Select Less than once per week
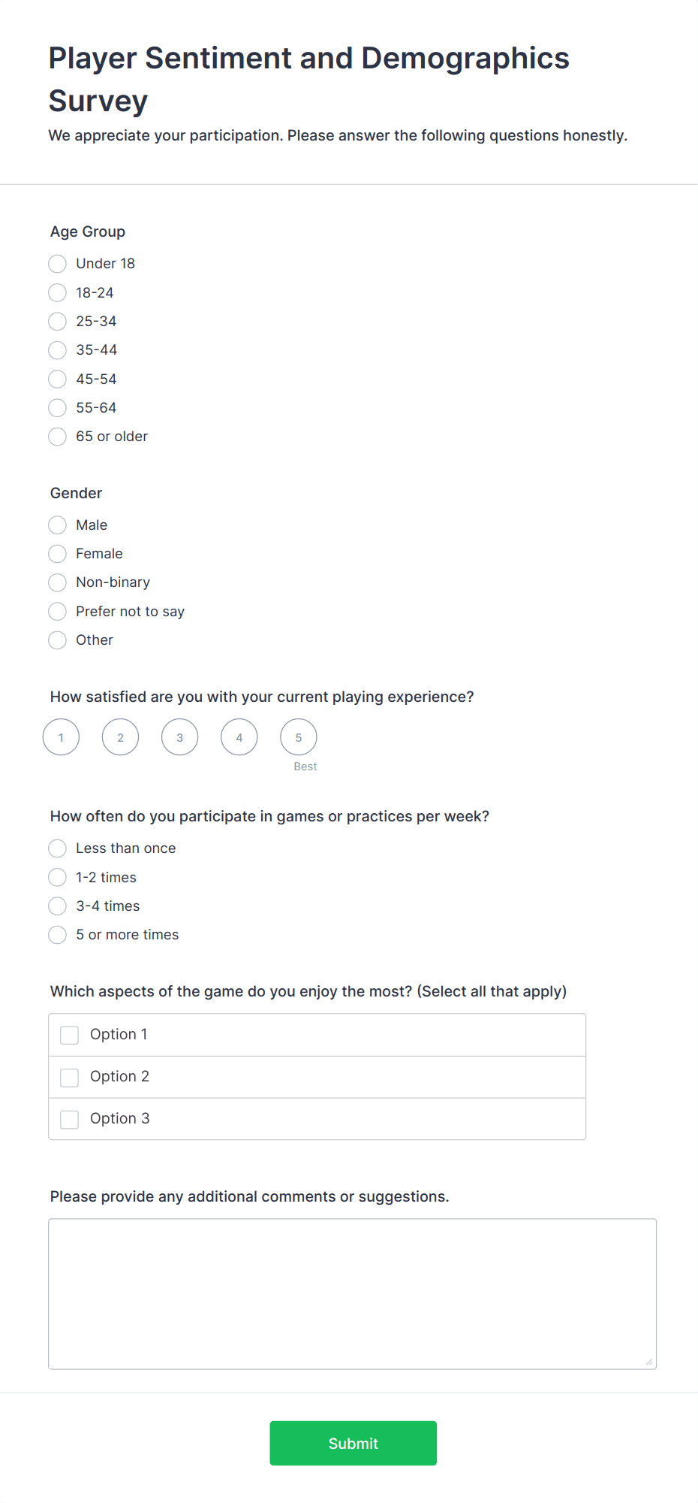Viewport: 698px width, 1503px height. tap(58, 848)
